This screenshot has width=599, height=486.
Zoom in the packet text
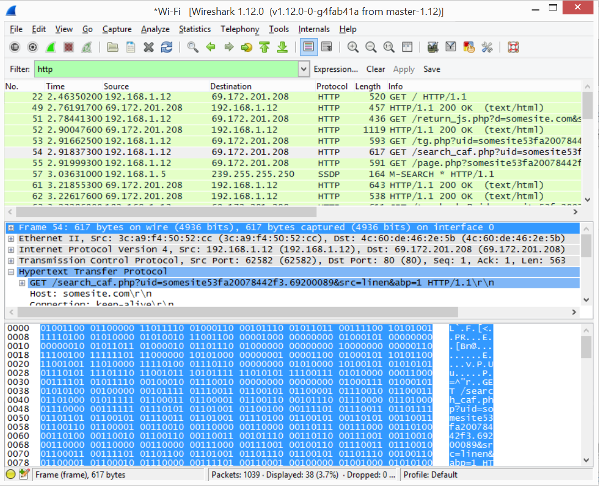(x=353, y=47)
